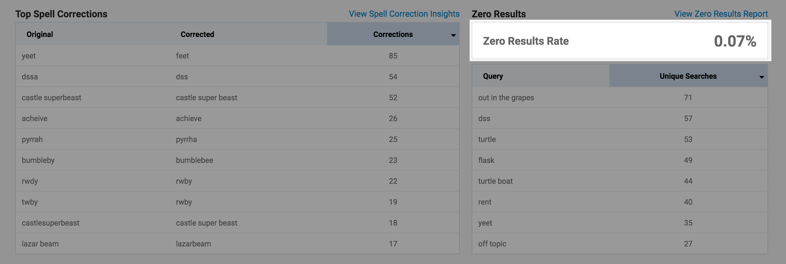Viewport: 786px width, 264px height.
Task: Open View Zero Results Report link
Action: [721, 14]
